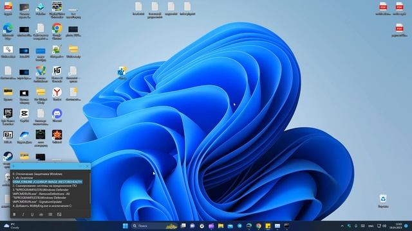Open Telegram from the taskbar
The height and width of the screenshot is (231, 412).
(x=239, y=226)
